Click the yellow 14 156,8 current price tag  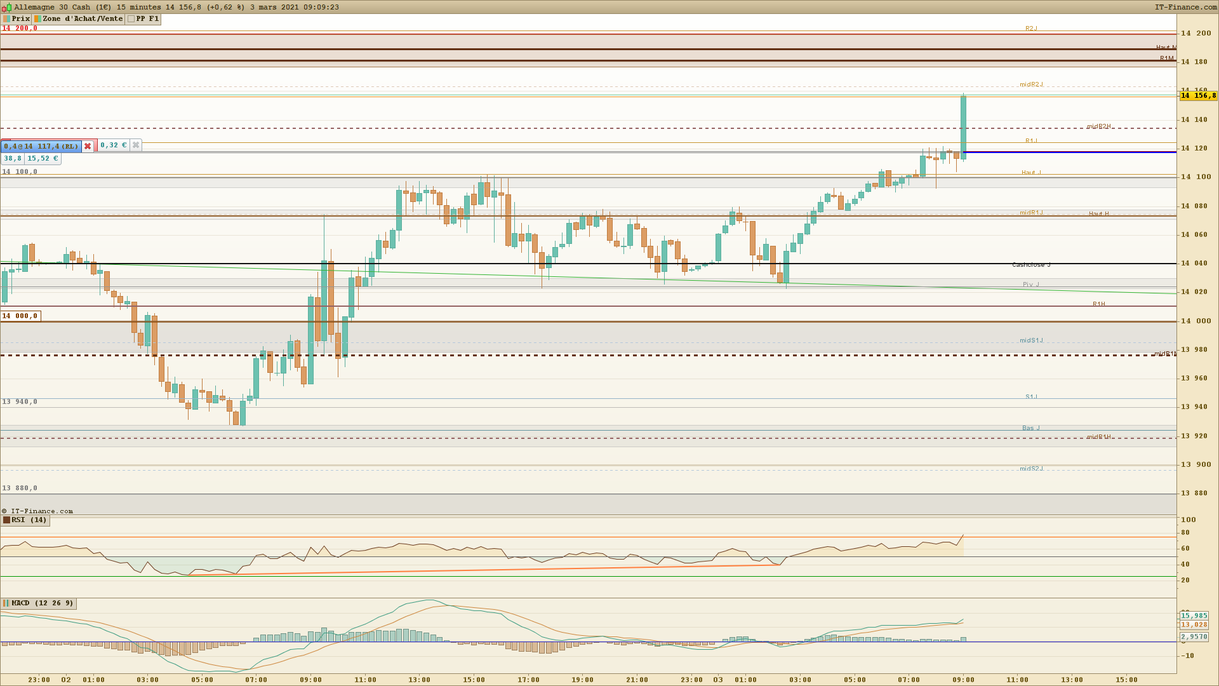[x=1198, y=96]
